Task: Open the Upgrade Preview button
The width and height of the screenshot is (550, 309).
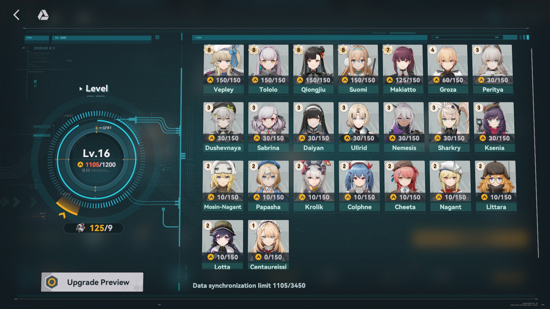Action: 92,282
